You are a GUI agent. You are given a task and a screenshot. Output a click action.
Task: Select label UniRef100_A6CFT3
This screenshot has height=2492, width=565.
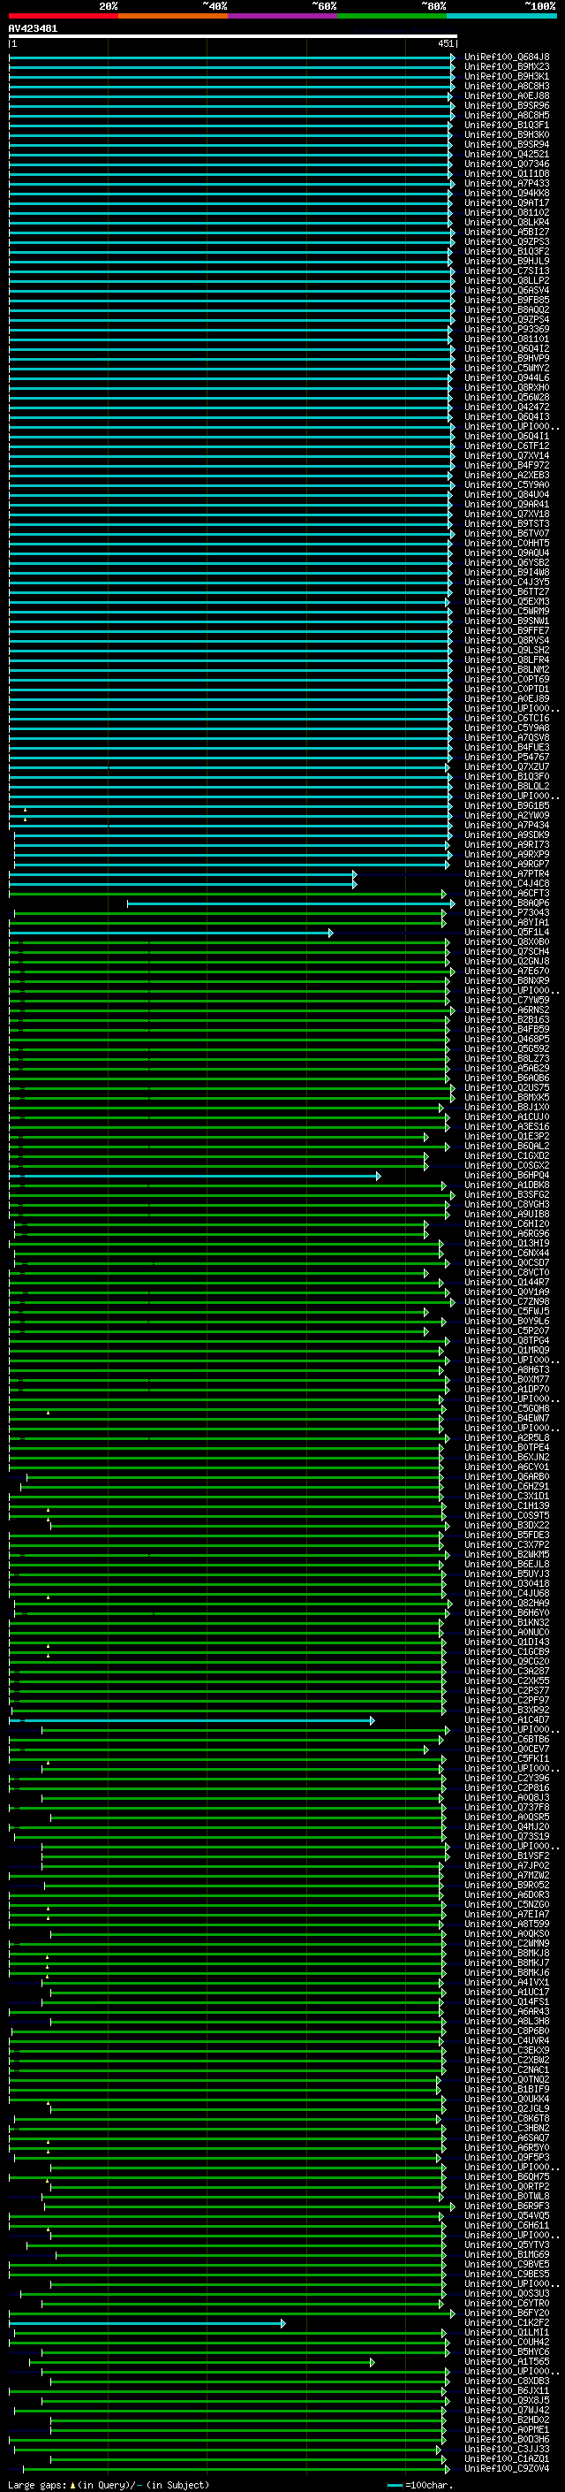pyautogui.click(x=507, y=893)
